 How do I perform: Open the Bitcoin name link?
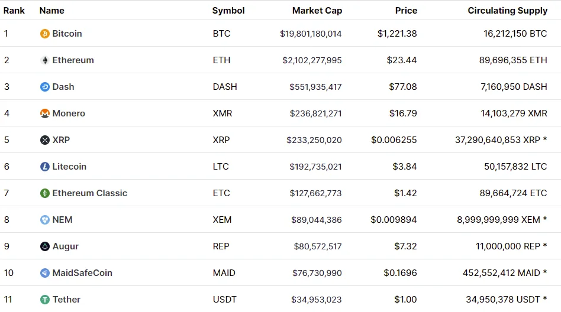67,34
